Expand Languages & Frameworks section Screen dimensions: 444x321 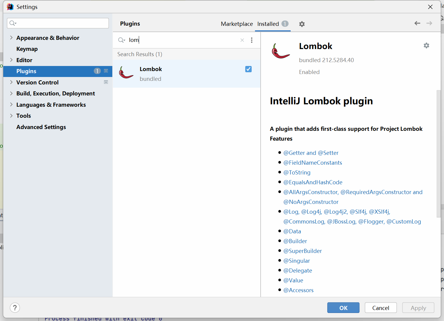tap(11, 104)
